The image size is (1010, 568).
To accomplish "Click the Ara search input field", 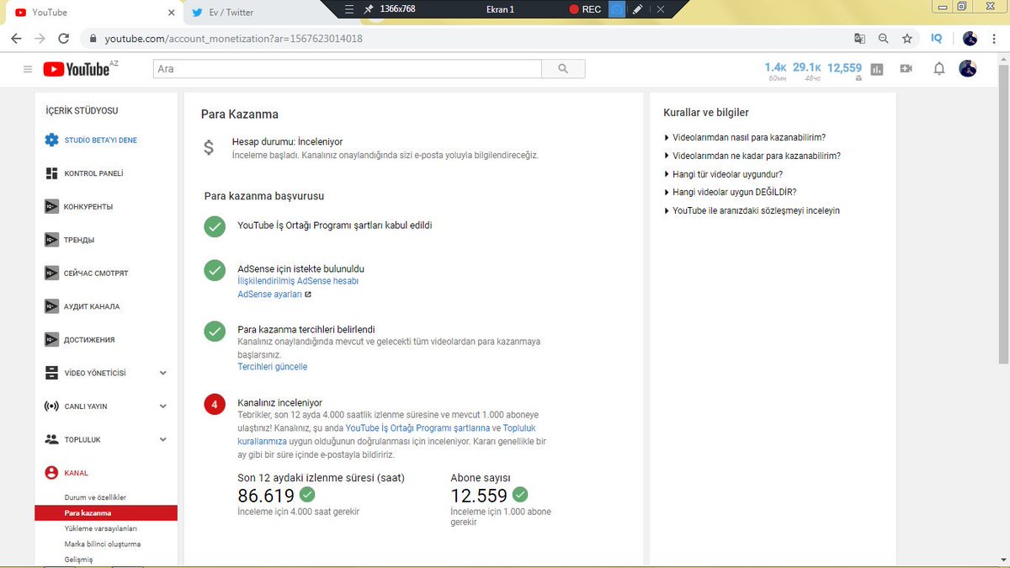I will (347, 69).
